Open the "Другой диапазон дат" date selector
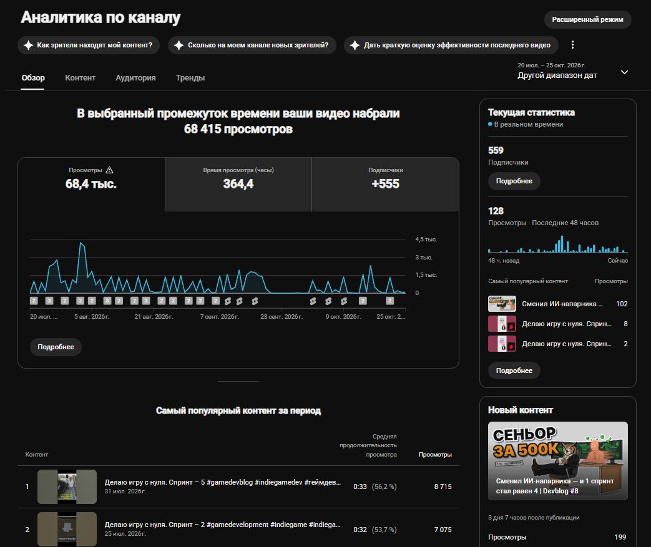The image size is (651, 547). (x=572, y=71)
